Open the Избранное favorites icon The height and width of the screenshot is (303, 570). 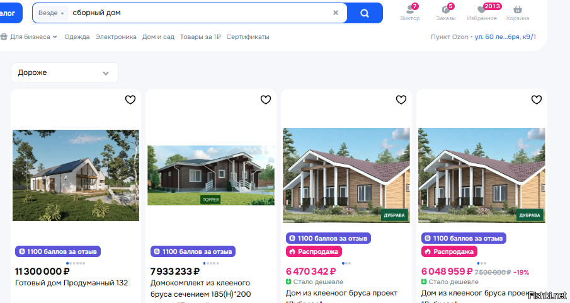click(482, 11)
